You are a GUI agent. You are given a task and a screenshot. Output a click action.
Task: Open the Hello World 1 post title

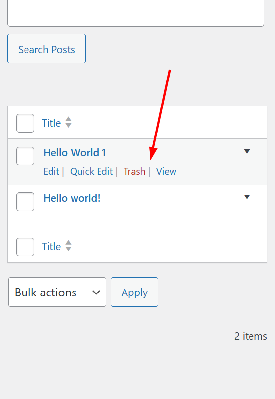click(x=75, y=153)
